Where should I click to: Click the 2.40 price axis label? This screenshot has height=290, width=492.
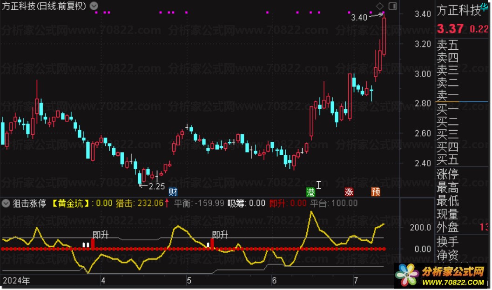coord(422,163)
